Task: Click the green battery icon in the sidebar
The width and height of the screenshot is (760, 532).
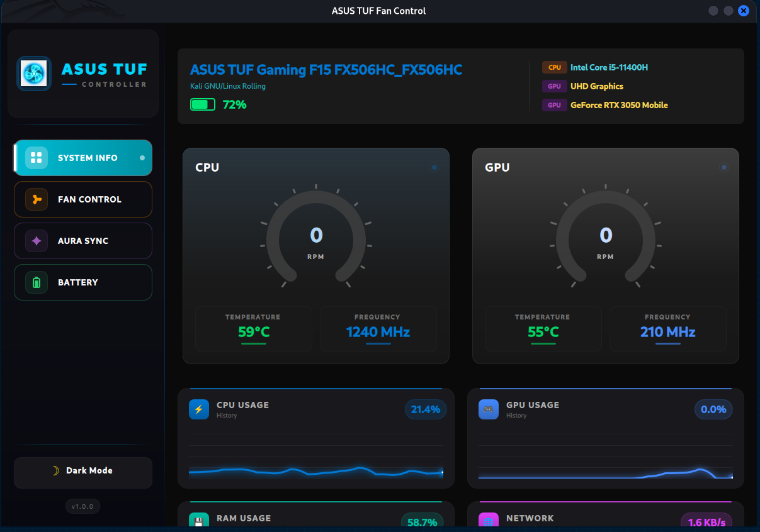Action: 37,282
